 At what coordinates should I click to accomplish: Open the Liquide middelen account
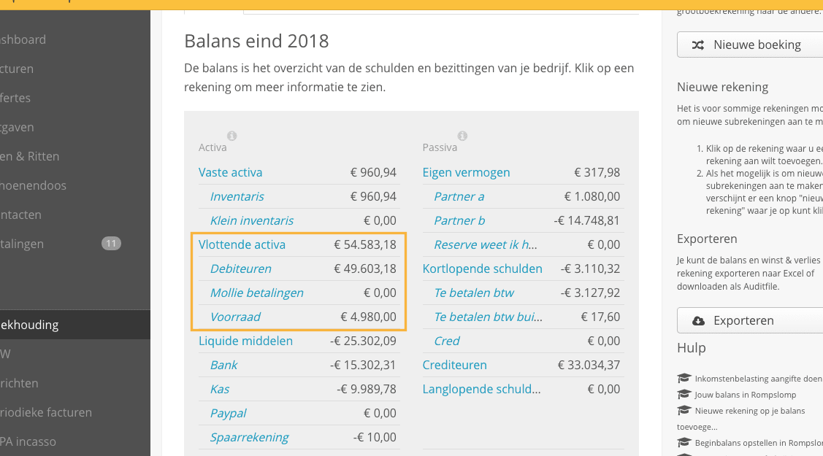[x=245, y=341]
